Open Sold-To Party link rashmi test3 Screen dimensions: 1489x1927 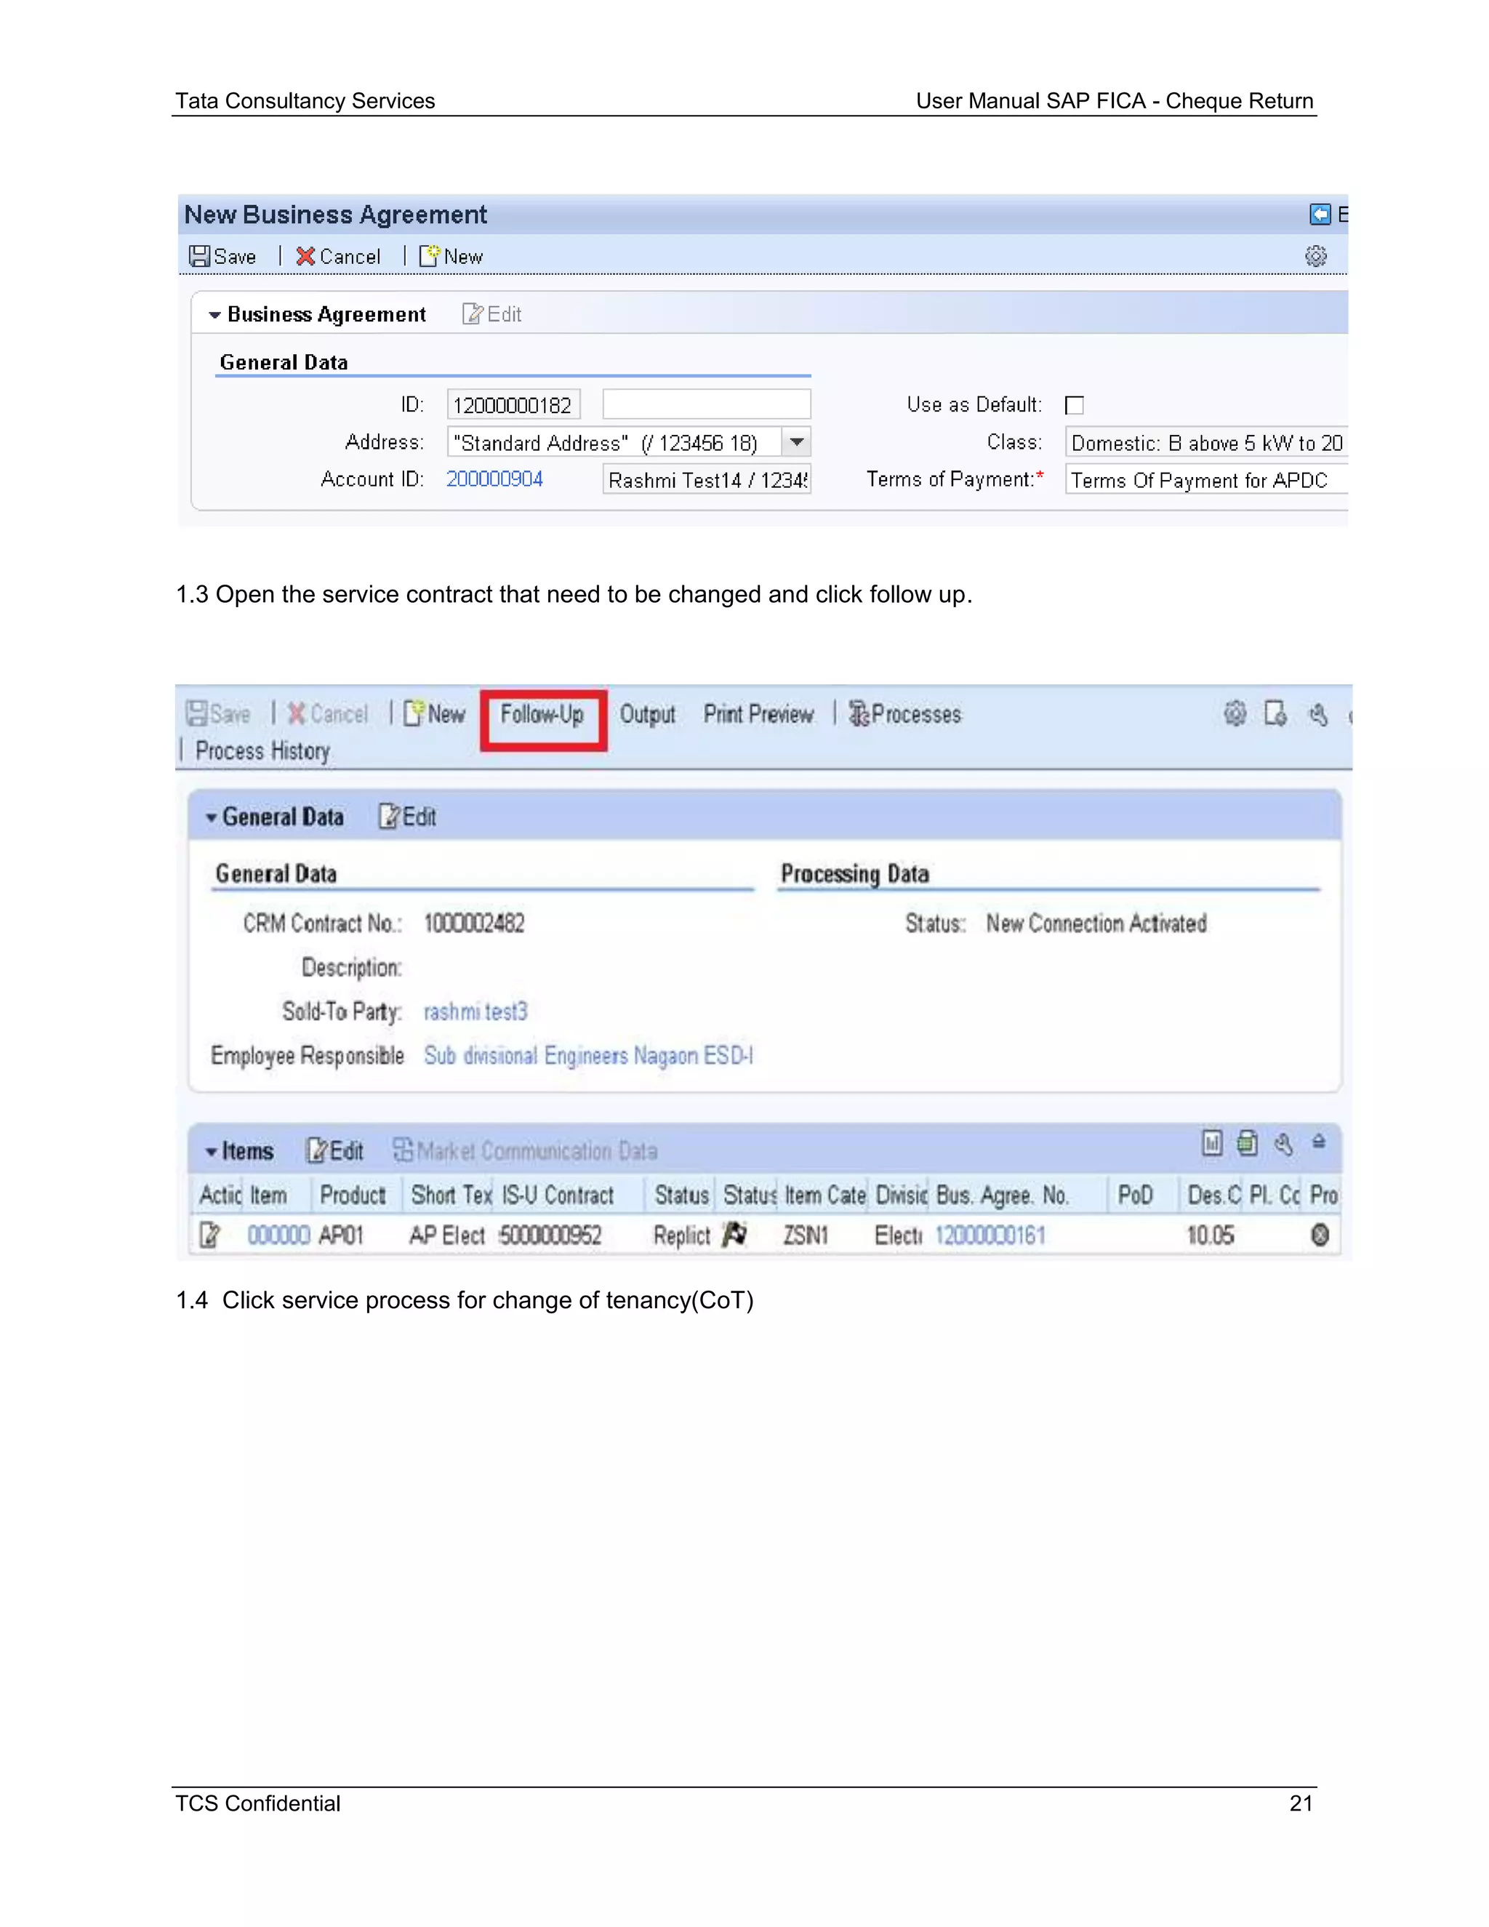click(x=475, y=1011)
